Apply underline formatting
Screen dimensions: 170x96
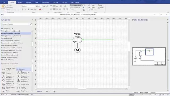(29, 9)
